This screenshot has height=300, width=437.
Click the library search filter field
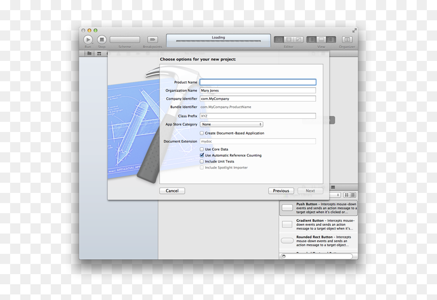[317, 256]
